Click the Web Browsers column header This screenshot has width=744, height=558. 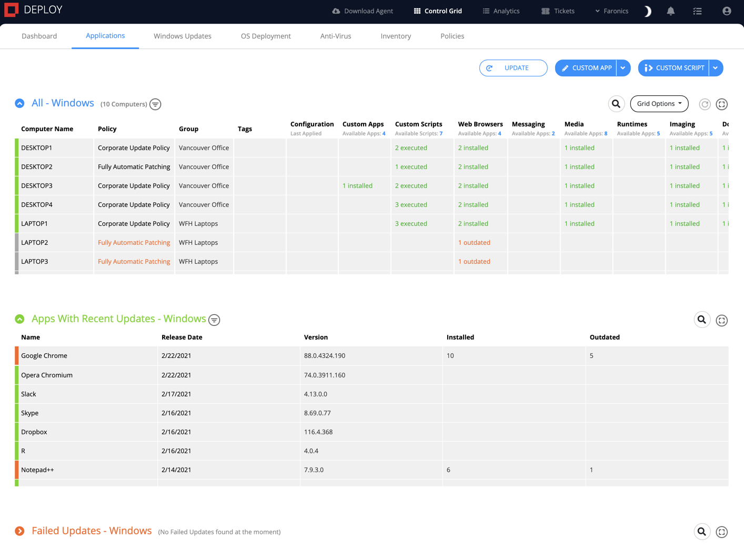[x=480, y=124]
